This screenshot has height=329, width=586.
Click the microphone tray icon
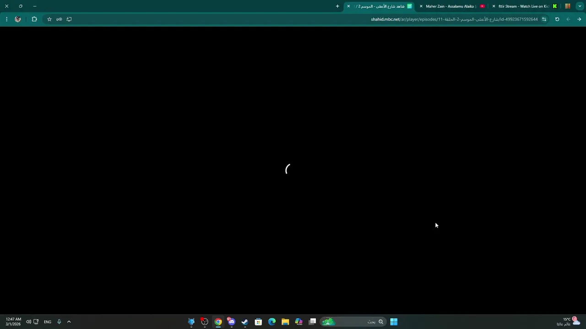pyautogui.click(x=59, y=322)
